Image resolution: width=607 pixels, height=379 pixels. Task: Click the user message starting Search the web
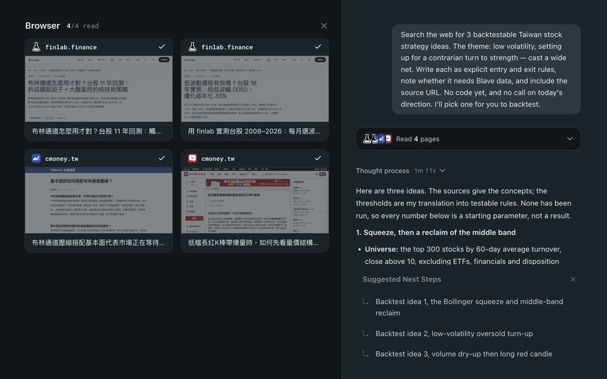486,69
